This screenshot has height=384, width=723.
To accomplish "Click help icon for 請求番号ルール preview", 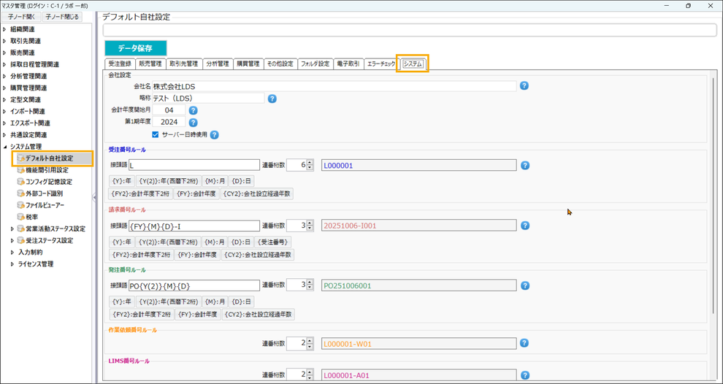I will [x=525, y=226].
